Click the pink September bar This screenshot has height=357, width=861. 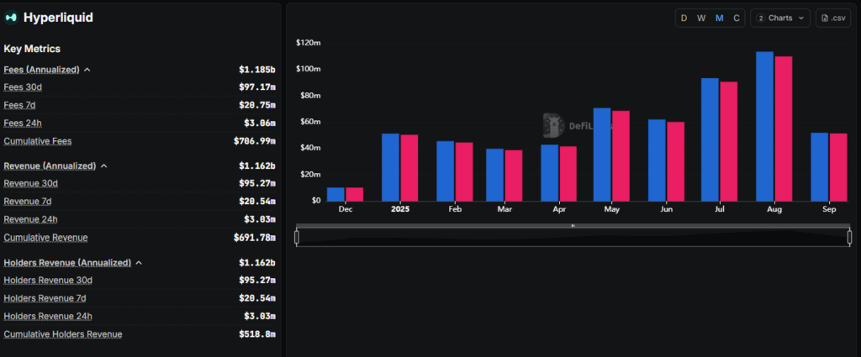838,167
